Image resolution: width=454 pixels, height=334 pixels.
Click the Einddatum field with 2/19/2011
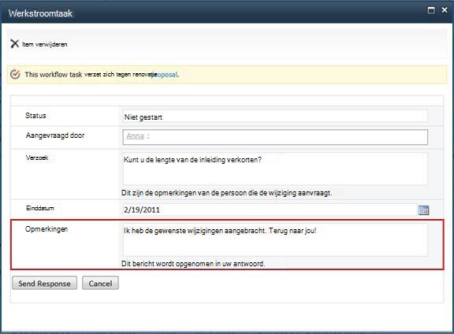click(270, 210)
